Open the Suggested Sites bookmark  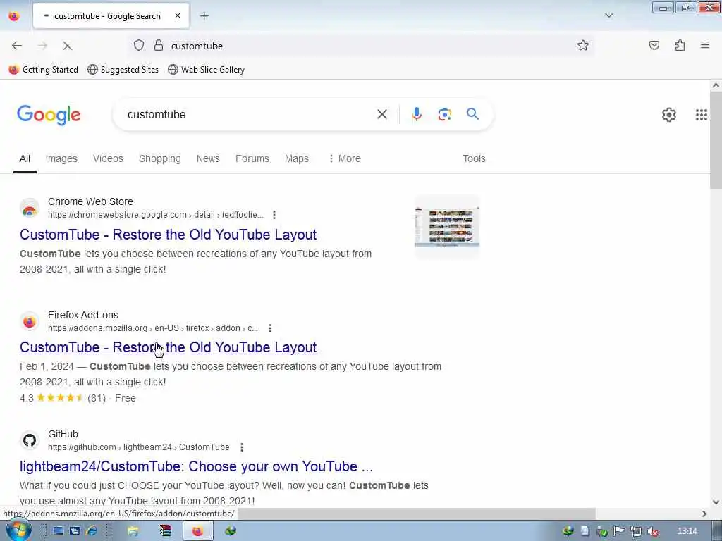tap(123, 70)
